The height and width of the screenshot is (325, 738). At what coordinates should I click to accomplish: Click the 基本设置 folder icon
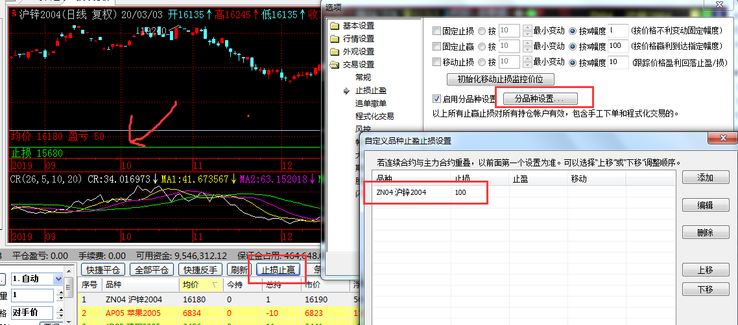coord(335,26)
